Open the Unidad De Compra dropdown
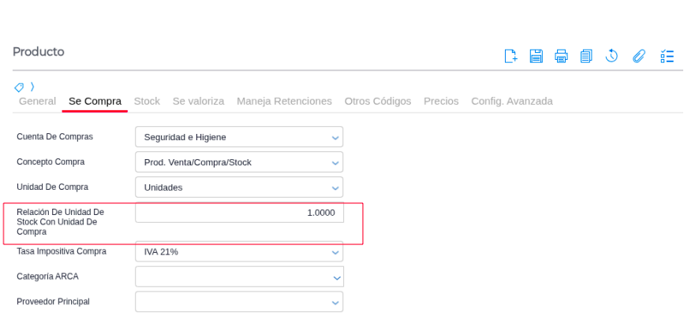684x319 pixels. click(x=239, y=187)
